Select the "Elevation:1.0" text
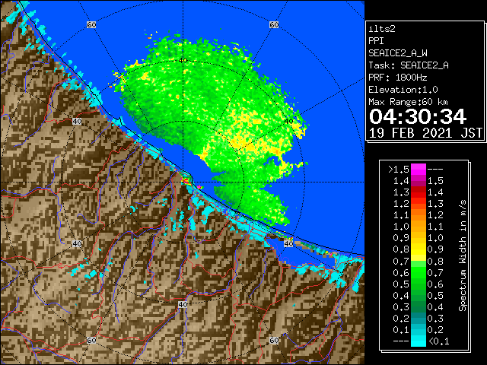The width and height of the screenshot is (487, 365). click(403, 90)
